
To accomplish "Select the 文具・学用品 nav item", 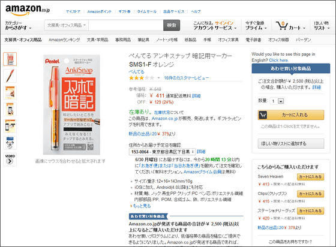I will [97, 40].
